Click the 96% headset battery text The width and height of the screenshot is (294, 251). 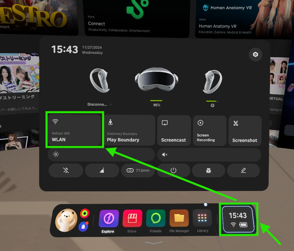tap(157, 105)
